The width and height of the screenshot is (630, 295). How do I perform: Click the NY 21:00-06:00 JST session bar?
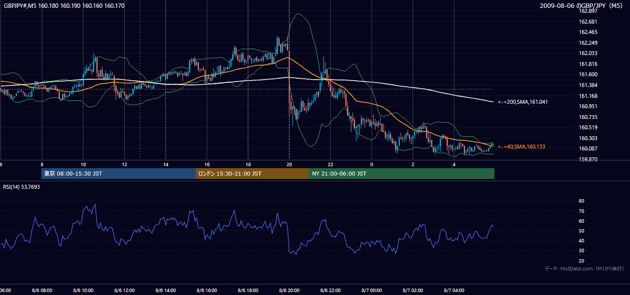point(402,174)
